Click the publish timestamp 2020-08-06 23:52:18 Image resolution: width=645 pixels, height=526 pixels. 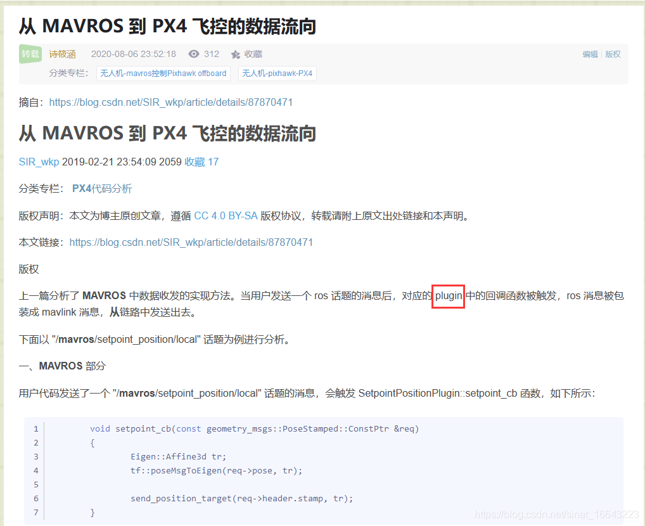[x=134, y=54]
